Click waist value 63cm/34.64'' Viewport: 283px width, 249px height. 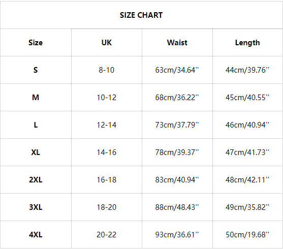tap(177, 70)
